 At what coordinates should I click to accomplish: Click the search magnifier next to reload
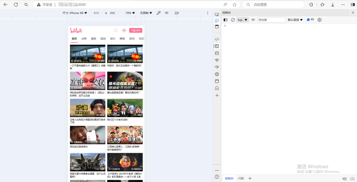[x=26, y=5]
